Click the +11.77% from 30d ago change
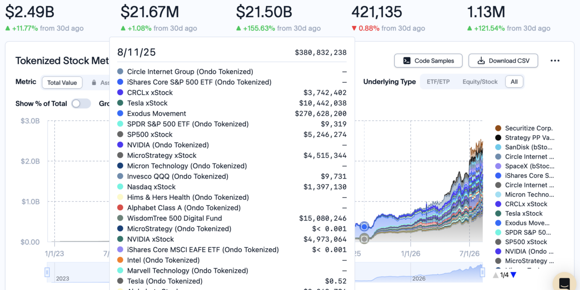The width and height of the screenshot is (580, 290). (44, 28)
